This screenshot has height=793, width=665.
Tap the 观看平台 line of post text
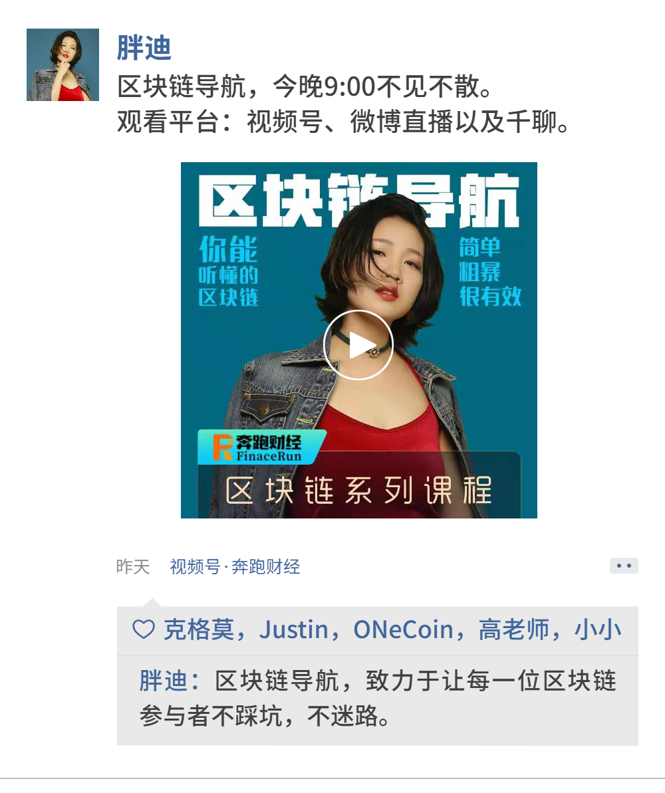pyautogui.click(x=344, y=122)
